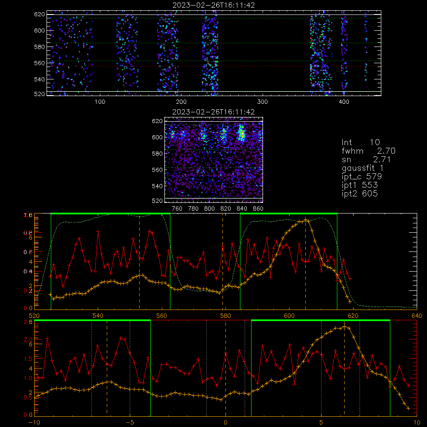Click x-axis label 10 on bottom plot
427x427 pixels.
pyautogui.click(x=417, y=423)
